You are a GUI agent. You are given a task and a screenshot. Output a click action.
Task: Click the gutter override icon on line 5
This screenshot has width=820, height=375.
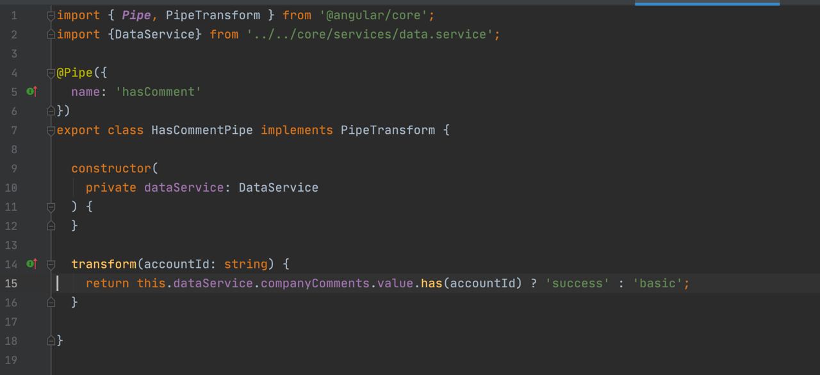pyautogui.click(x=32, y=92)
